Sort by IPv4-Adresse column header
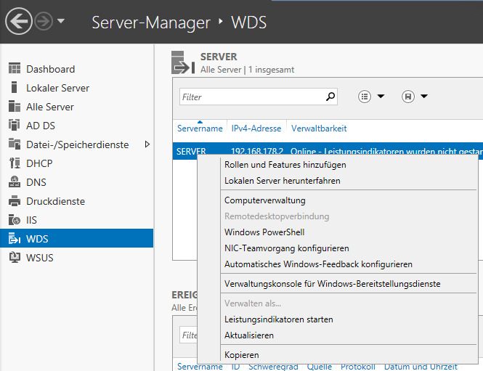Viewport: 483px width, 371px height. coord(256,129)
